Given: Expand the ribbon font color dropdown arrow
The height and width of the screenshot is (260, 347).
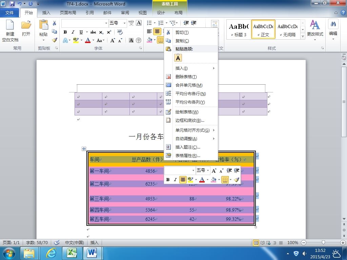Looking at the screenshot, I should click(x=94, y=40).
